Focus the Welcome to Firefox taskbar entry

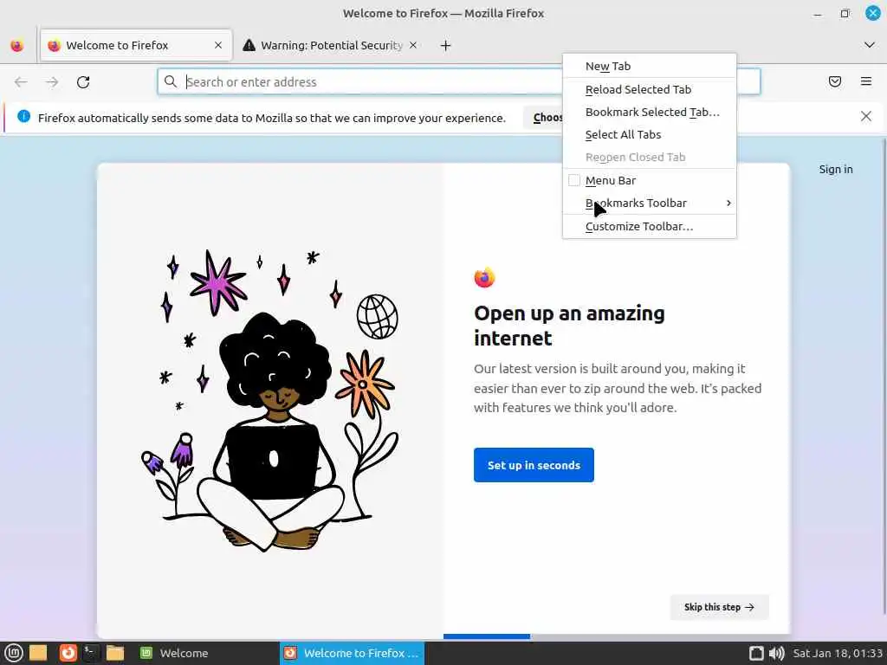click(x=352, y=653)
